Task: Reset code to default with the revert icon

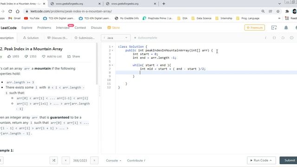Action: [x=283, y=38]
